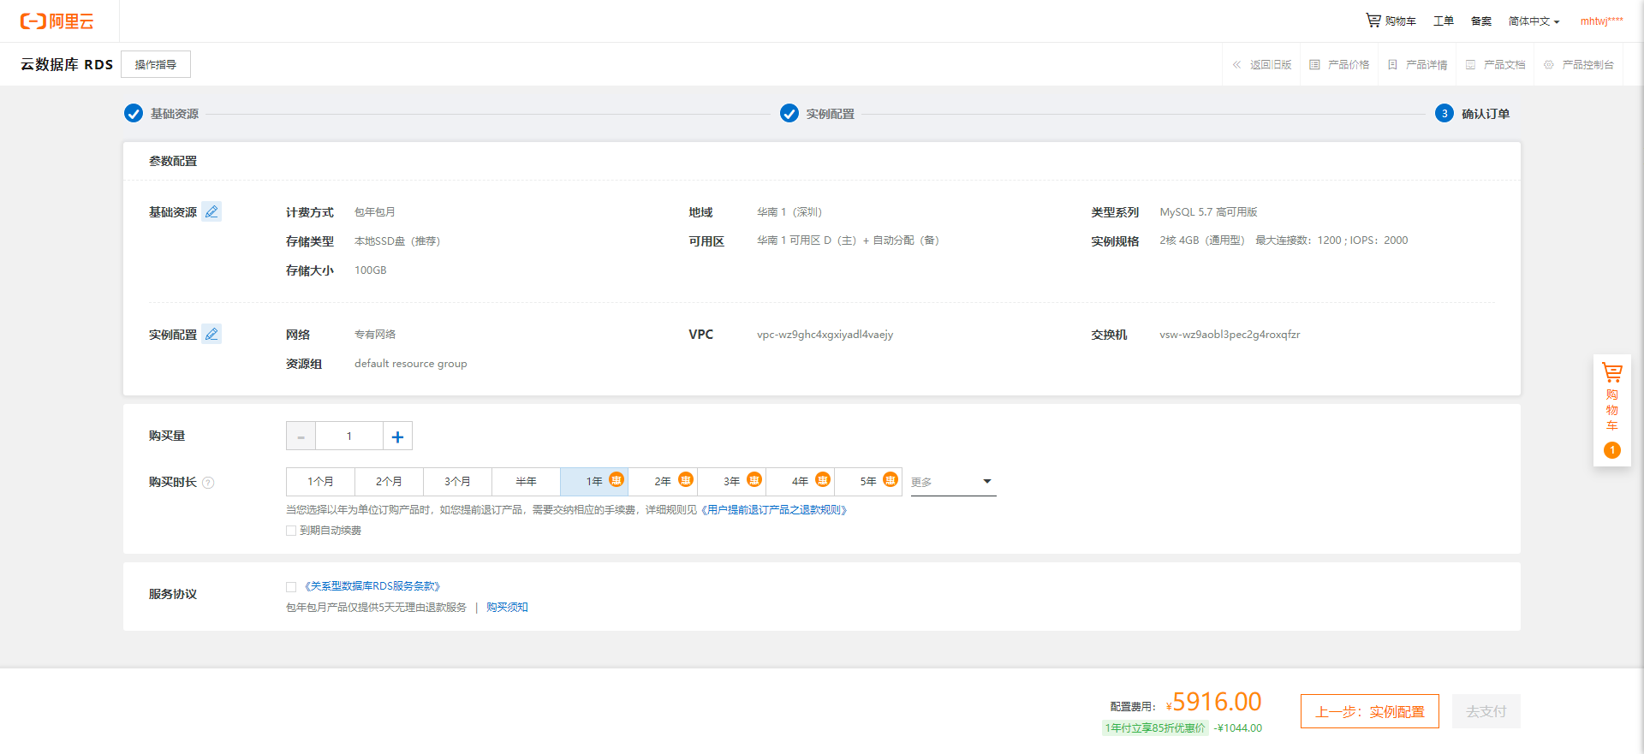This screenshot has height=754, width=1644.
Task: Open 工单 in the top menu
Action: coord(1444,21)
